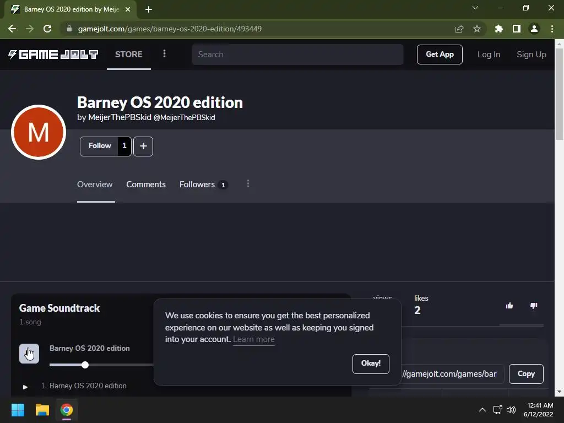Viewport: 564px width, 423px height.
Task: Open the Chrome three-dot menu
Action: pyautogui.click(x=552, y=29)
